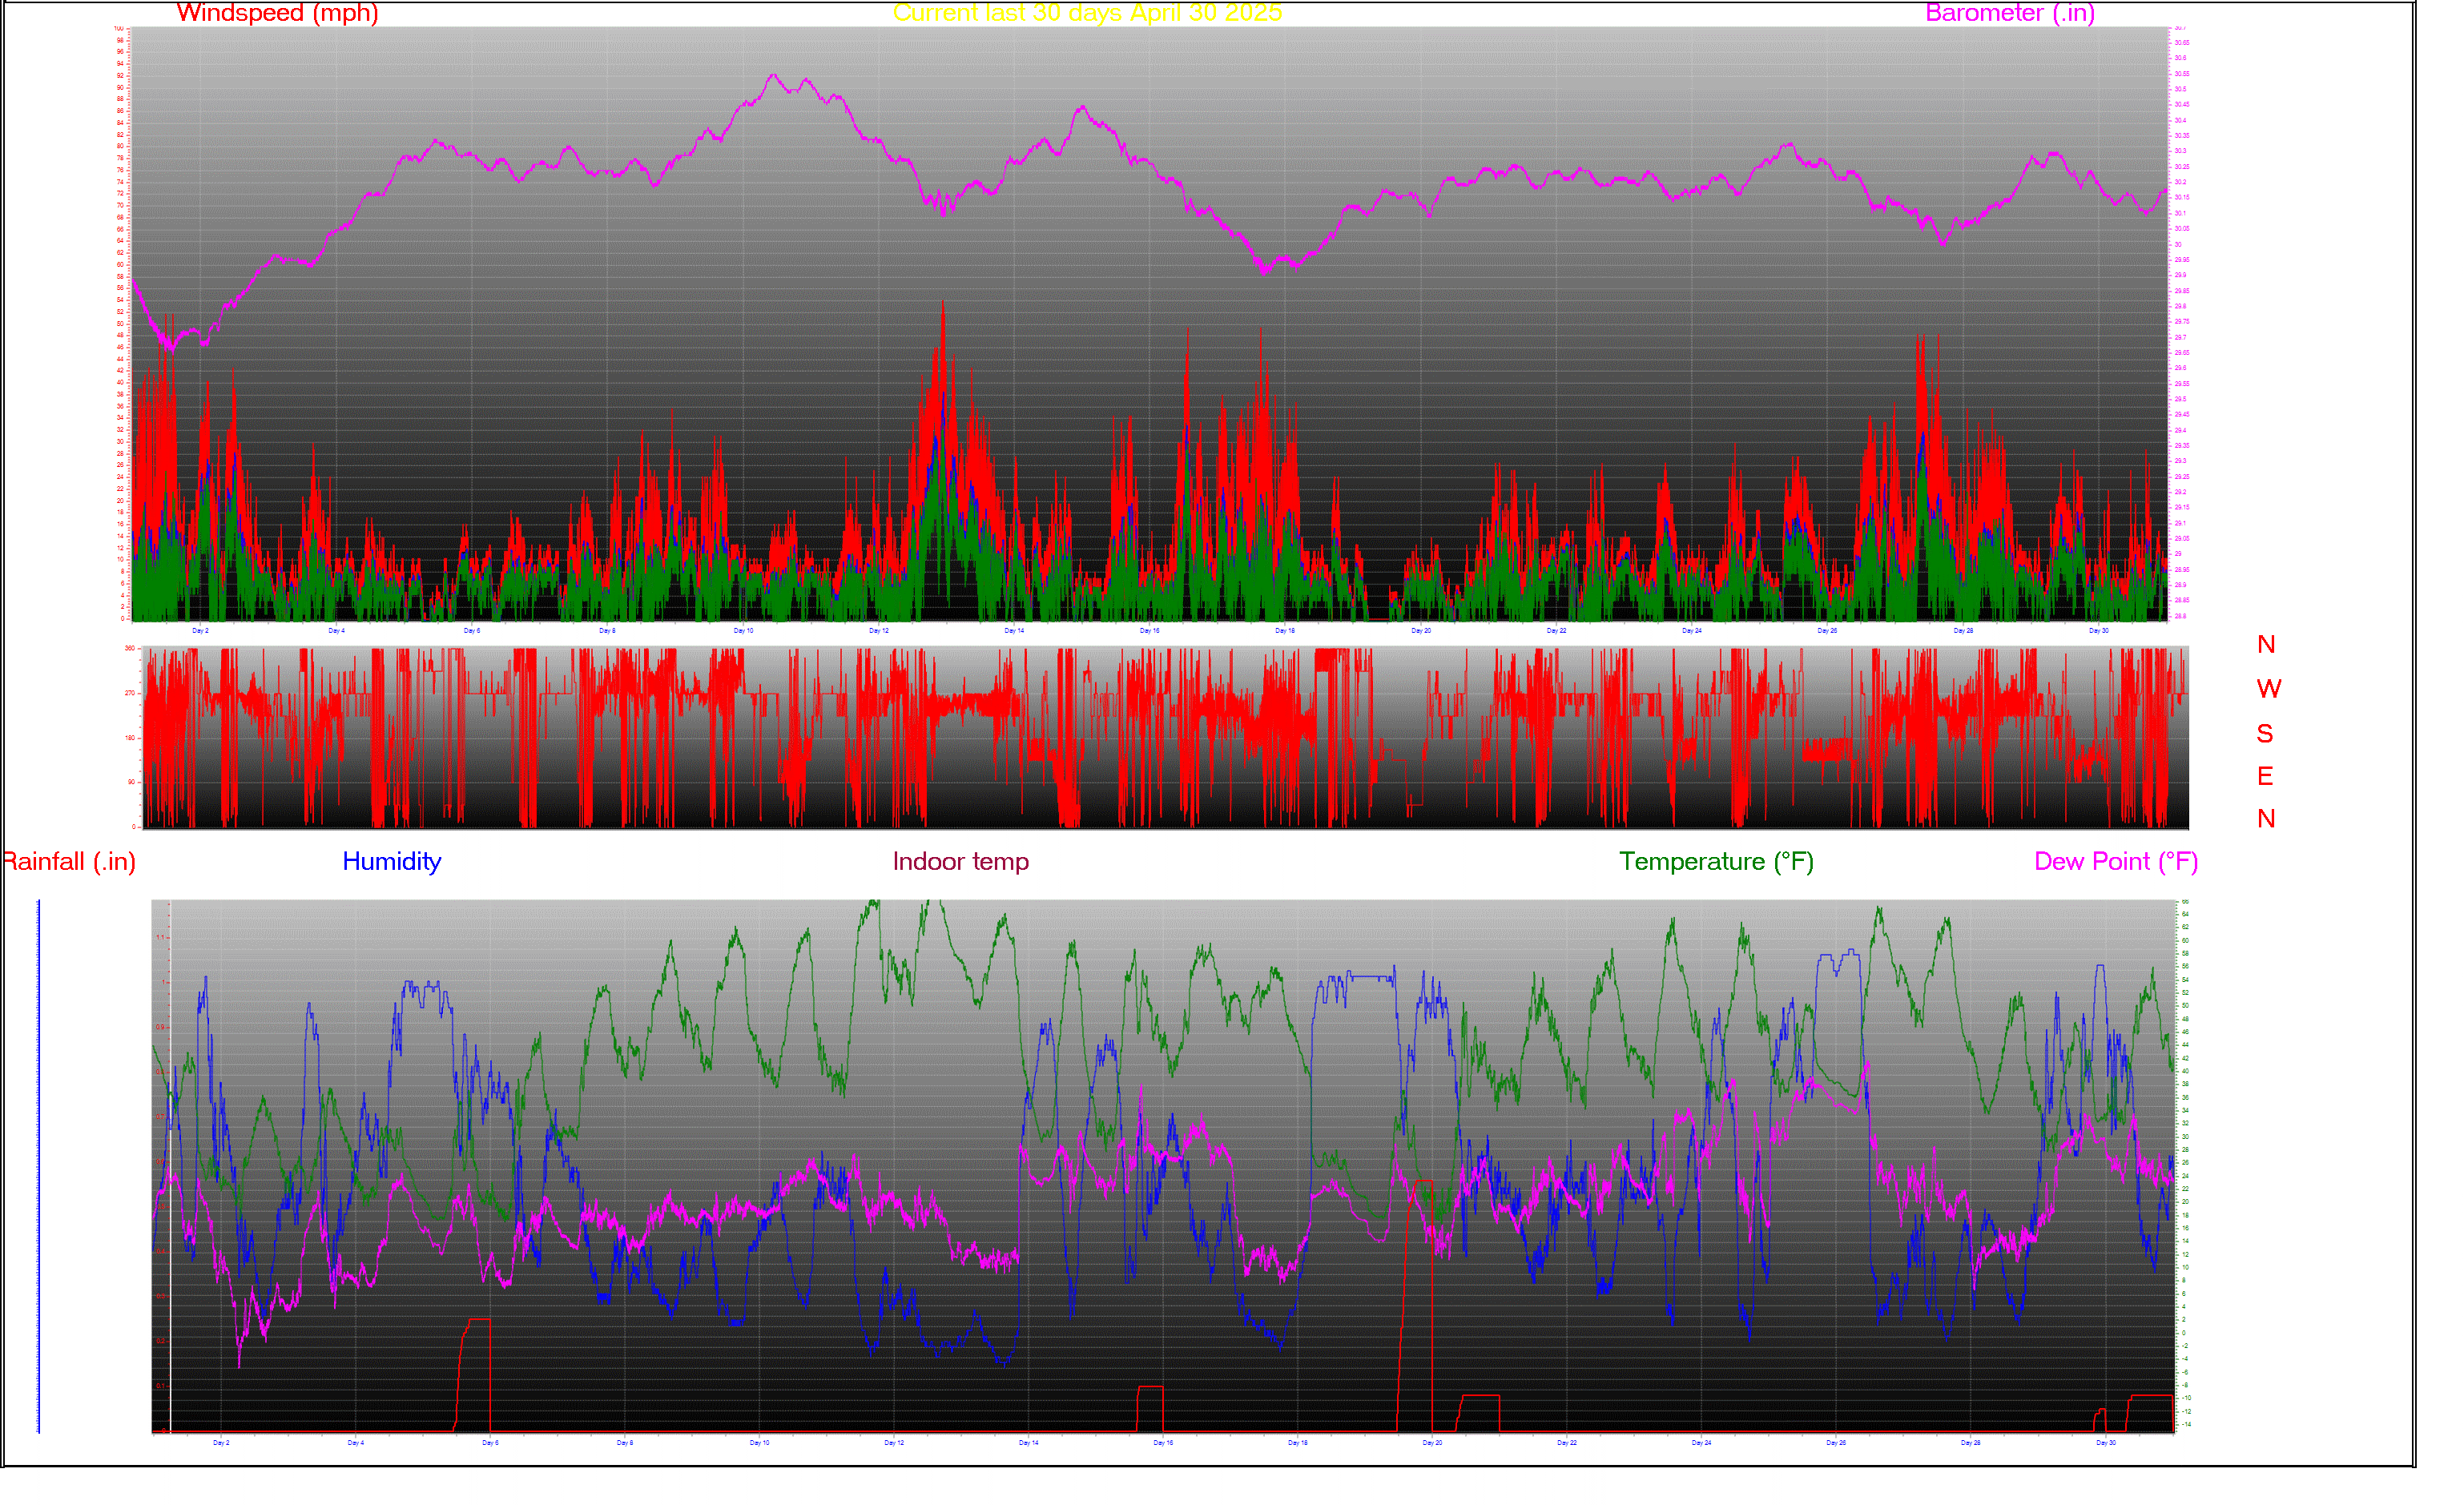Click Day 28 under the temperature chart
Image resolution: width=2464 pixels, height=1505 pixels.
pos(1970,1443)
